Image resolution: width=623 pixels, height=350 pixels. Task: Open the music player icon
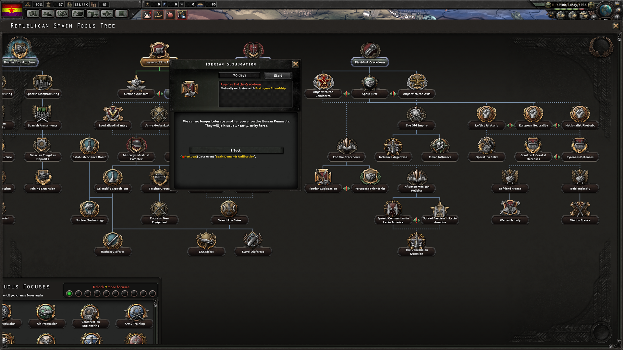551,15
